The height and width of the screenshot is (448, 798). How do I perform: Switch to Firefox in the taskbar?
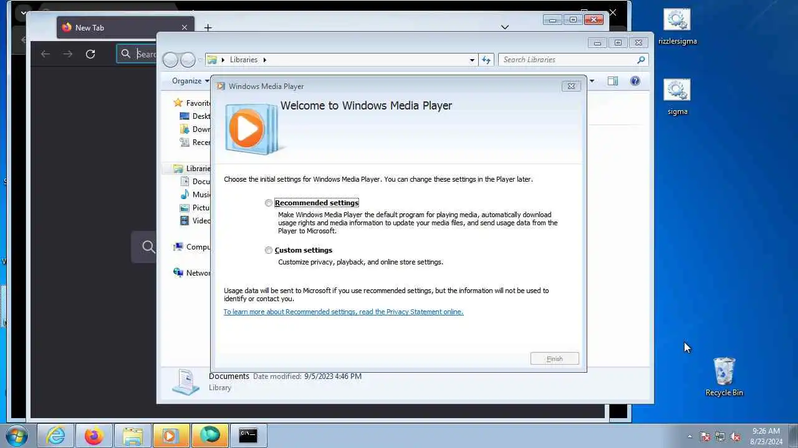94,436
